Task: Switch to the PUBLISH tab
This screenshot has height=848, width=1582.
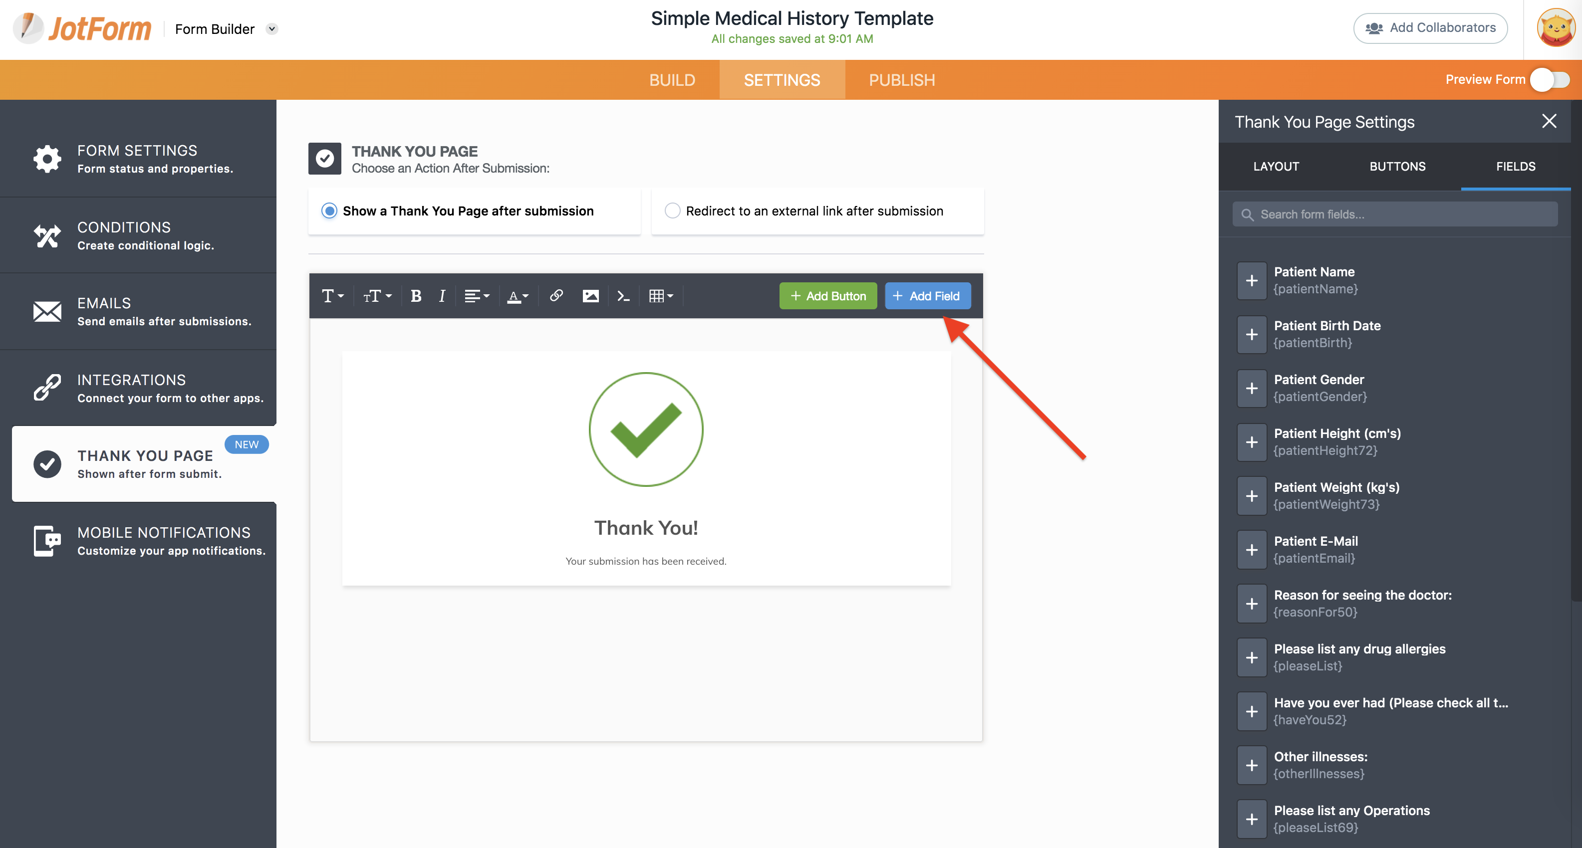Action: [x=902, y=80]
